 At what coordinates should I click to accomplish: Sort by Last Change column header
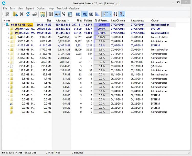pos(120,20)
